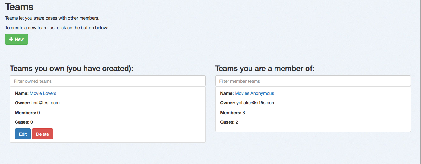Click the "To create a new team" instruction
This screenshot has height=164, width=421.
pyautogui.click(x=57, y=28)
